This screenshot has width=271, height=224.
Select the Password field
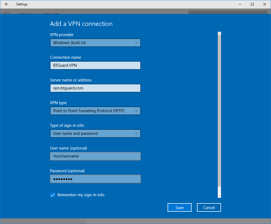95,179
